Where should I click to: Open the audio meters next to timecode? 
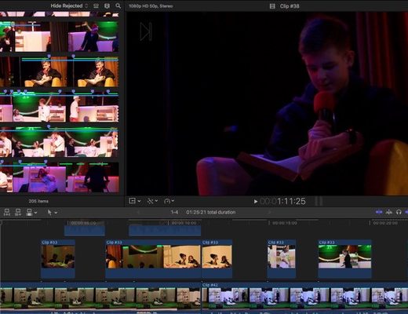tap(319, 201)
